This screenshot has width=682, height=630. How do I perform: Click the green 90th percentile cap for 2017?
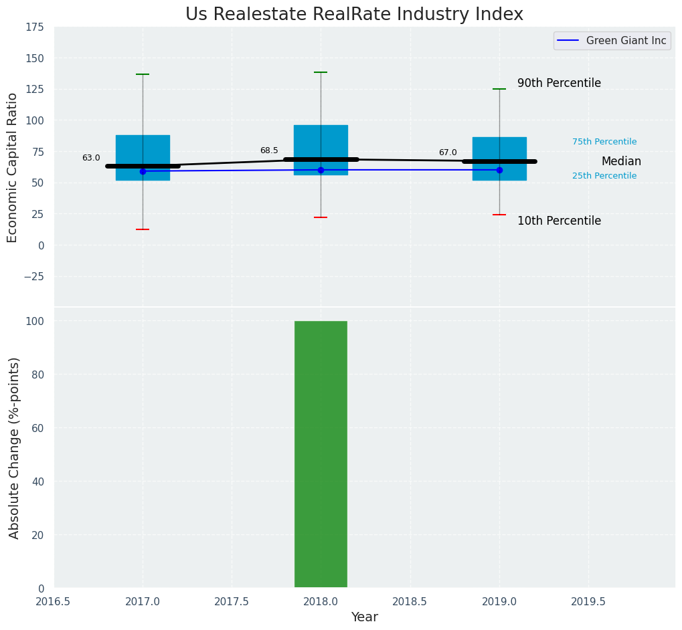pyautogui.click(x=143, y=74)
